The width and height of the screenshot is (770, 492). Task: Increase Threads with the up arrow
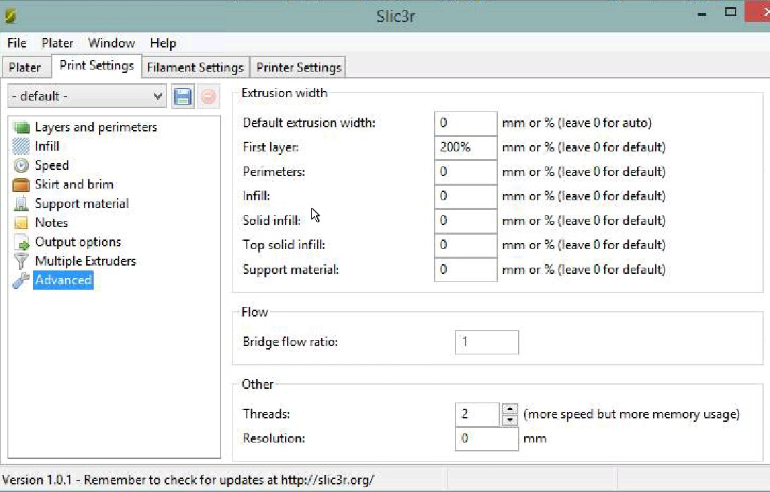[x=510, y=409]
